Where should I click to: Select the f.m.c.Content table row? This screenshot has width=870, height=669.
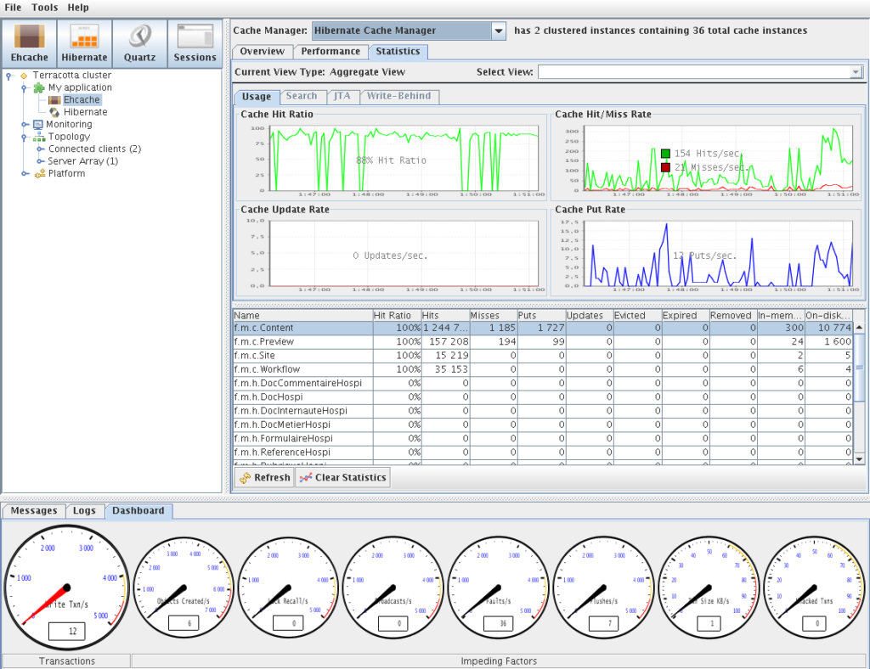pyautogui.click(x=543, y=328)
